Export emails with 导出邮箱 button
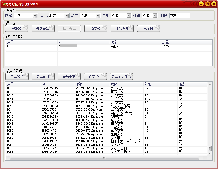 pyautogui.click(x=43, y=76)
